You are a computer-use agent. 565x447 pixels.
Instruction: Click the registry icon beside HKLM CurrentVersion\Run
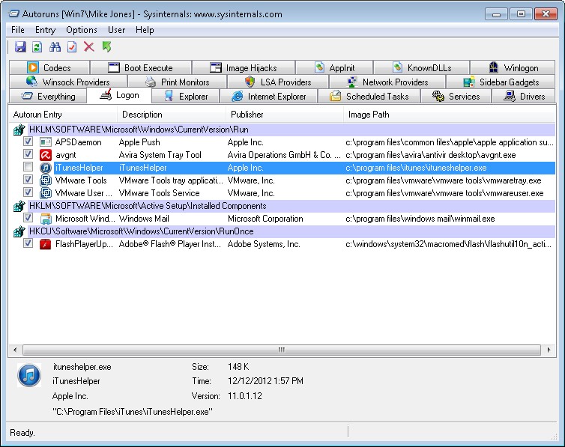[x=19, y=130]
